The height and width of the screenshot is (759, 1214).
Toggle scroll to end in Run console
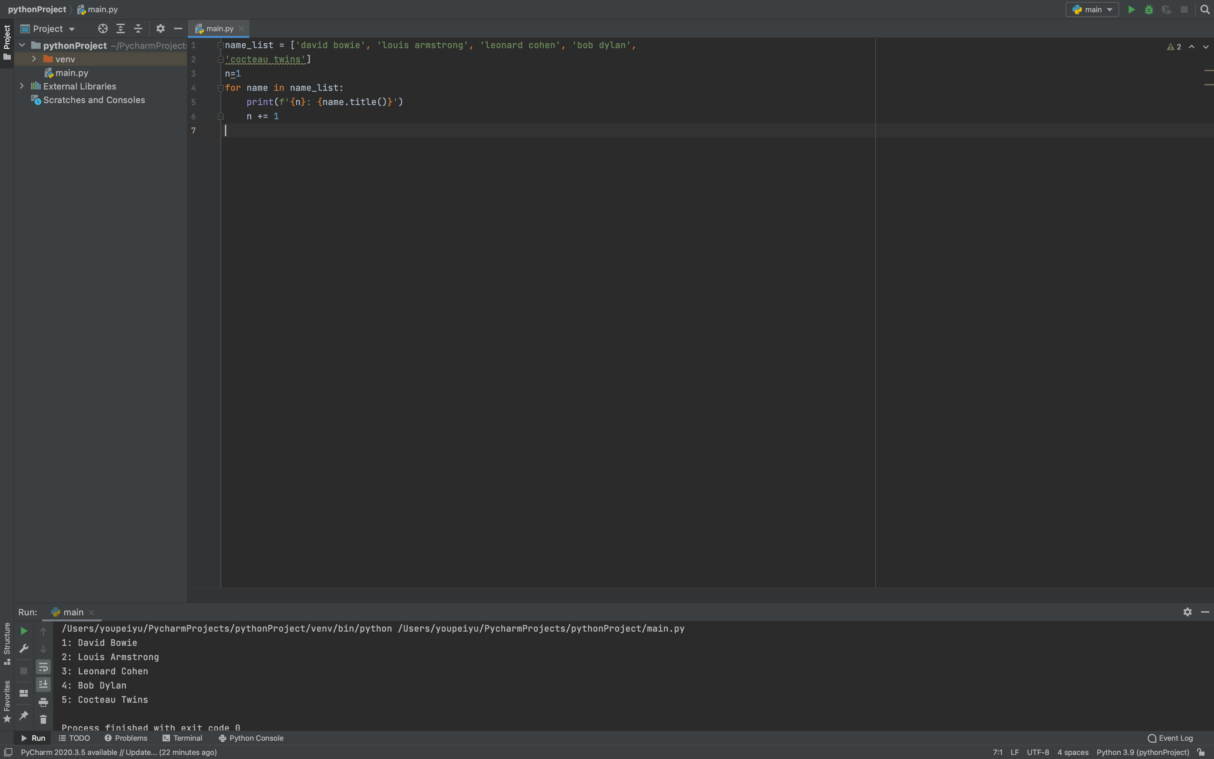pyautogui.click(x=43, y=684)
